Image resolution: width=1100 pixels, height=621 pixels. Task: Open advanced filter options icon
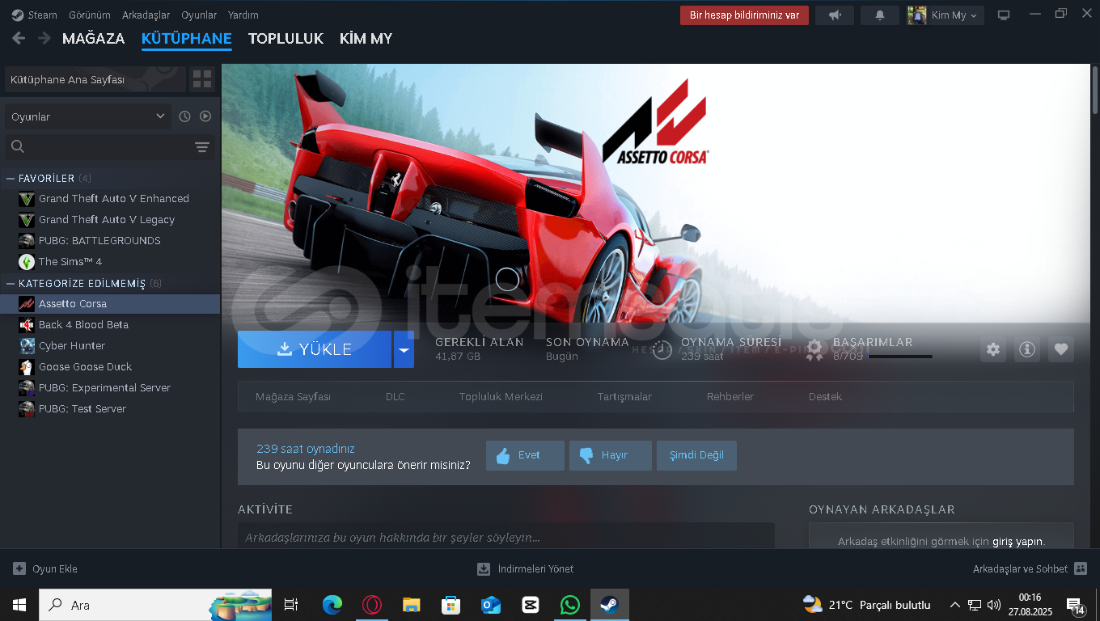[x=202, y=146]
